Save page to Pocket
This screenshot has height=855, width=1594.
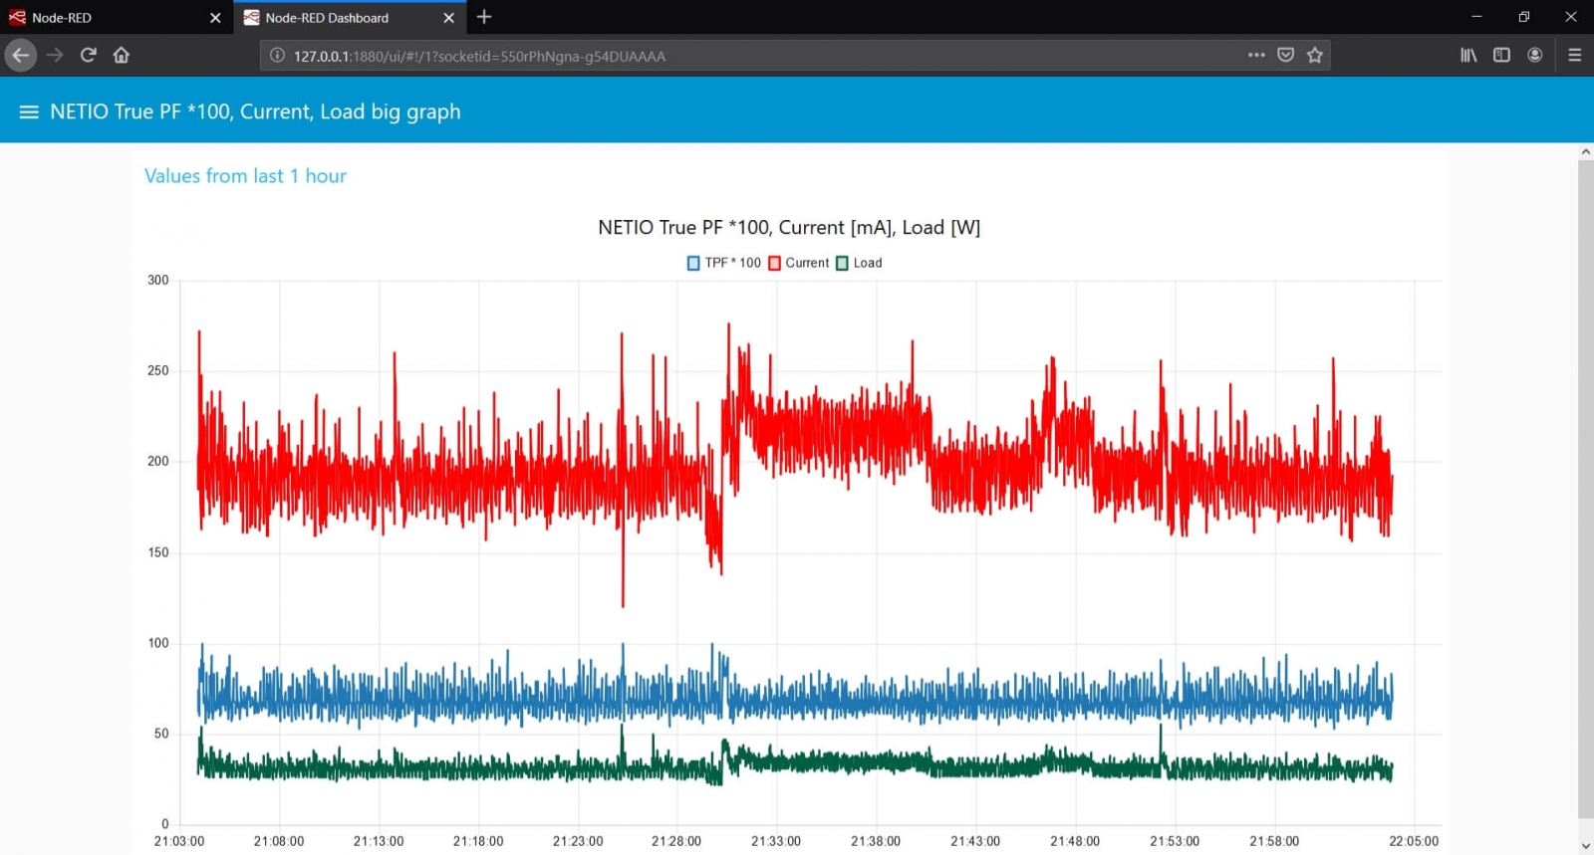(x=1286, y=55)
